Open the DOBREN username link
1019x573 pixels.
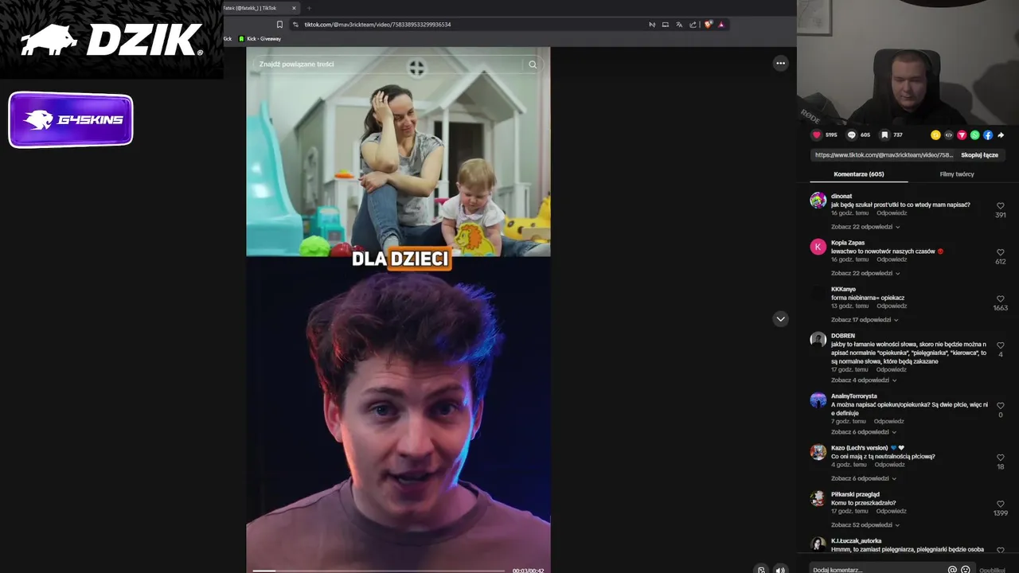click(x=843, y=336)
